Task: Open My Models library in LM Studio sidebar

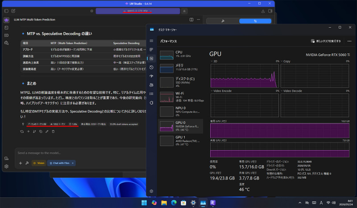Action: click(x=6, y=35)
